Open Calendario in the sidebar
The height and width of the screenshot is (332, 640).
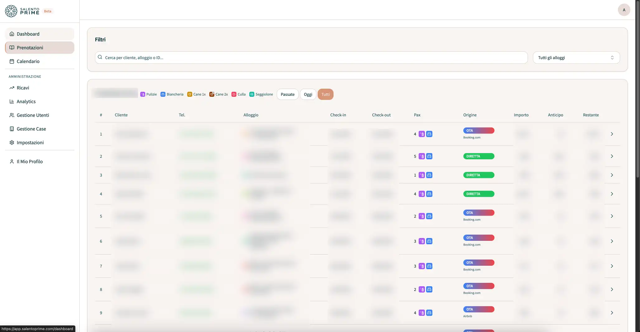[28, 61]
